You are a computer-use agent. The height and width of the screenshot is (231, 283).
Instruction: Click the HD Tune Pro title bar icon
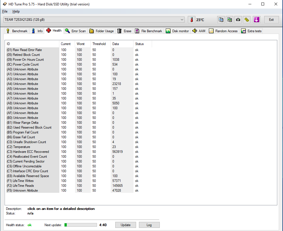(5, 4)
